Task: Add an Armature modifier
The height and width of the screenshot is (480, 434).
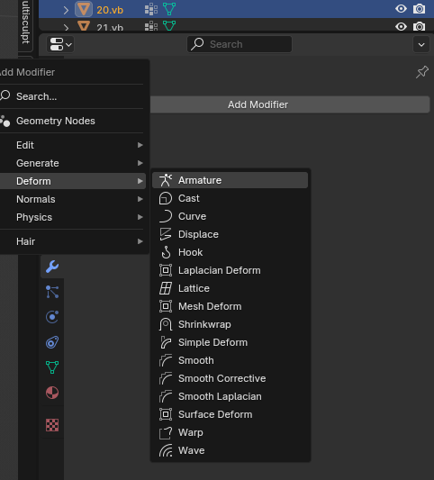Action: coord(231,180)
